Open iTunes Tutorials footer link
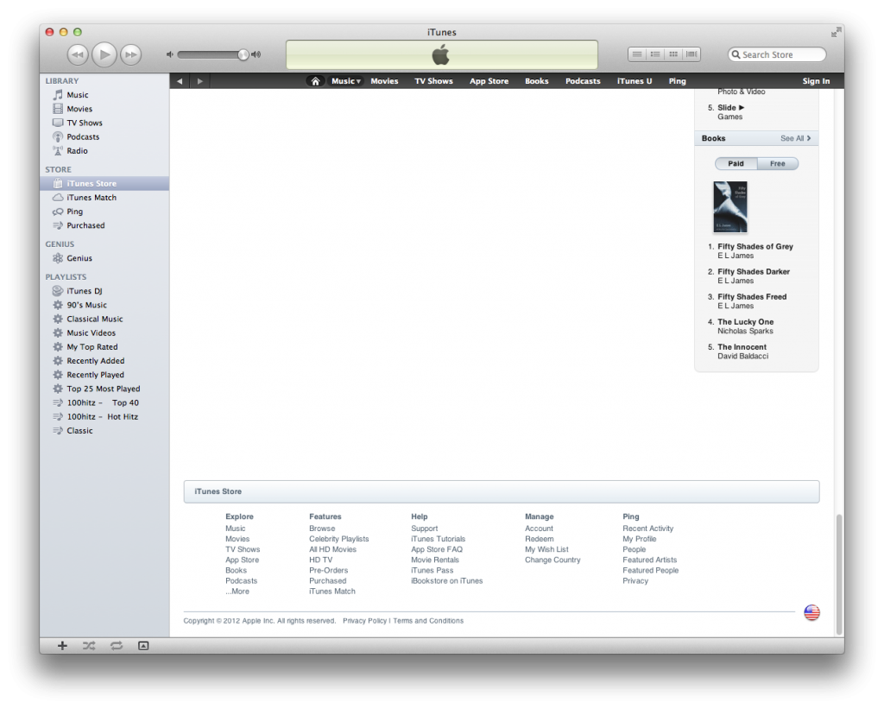This screenshot has width=884, height=709. [438, 539]
